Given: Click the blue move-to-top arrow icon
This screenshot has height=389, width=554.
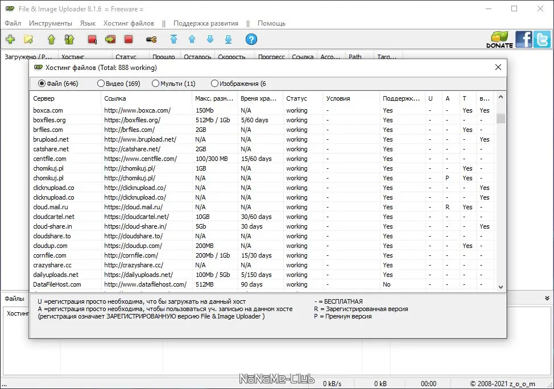Looking at the screenshot, I should (x=173, y=39).
